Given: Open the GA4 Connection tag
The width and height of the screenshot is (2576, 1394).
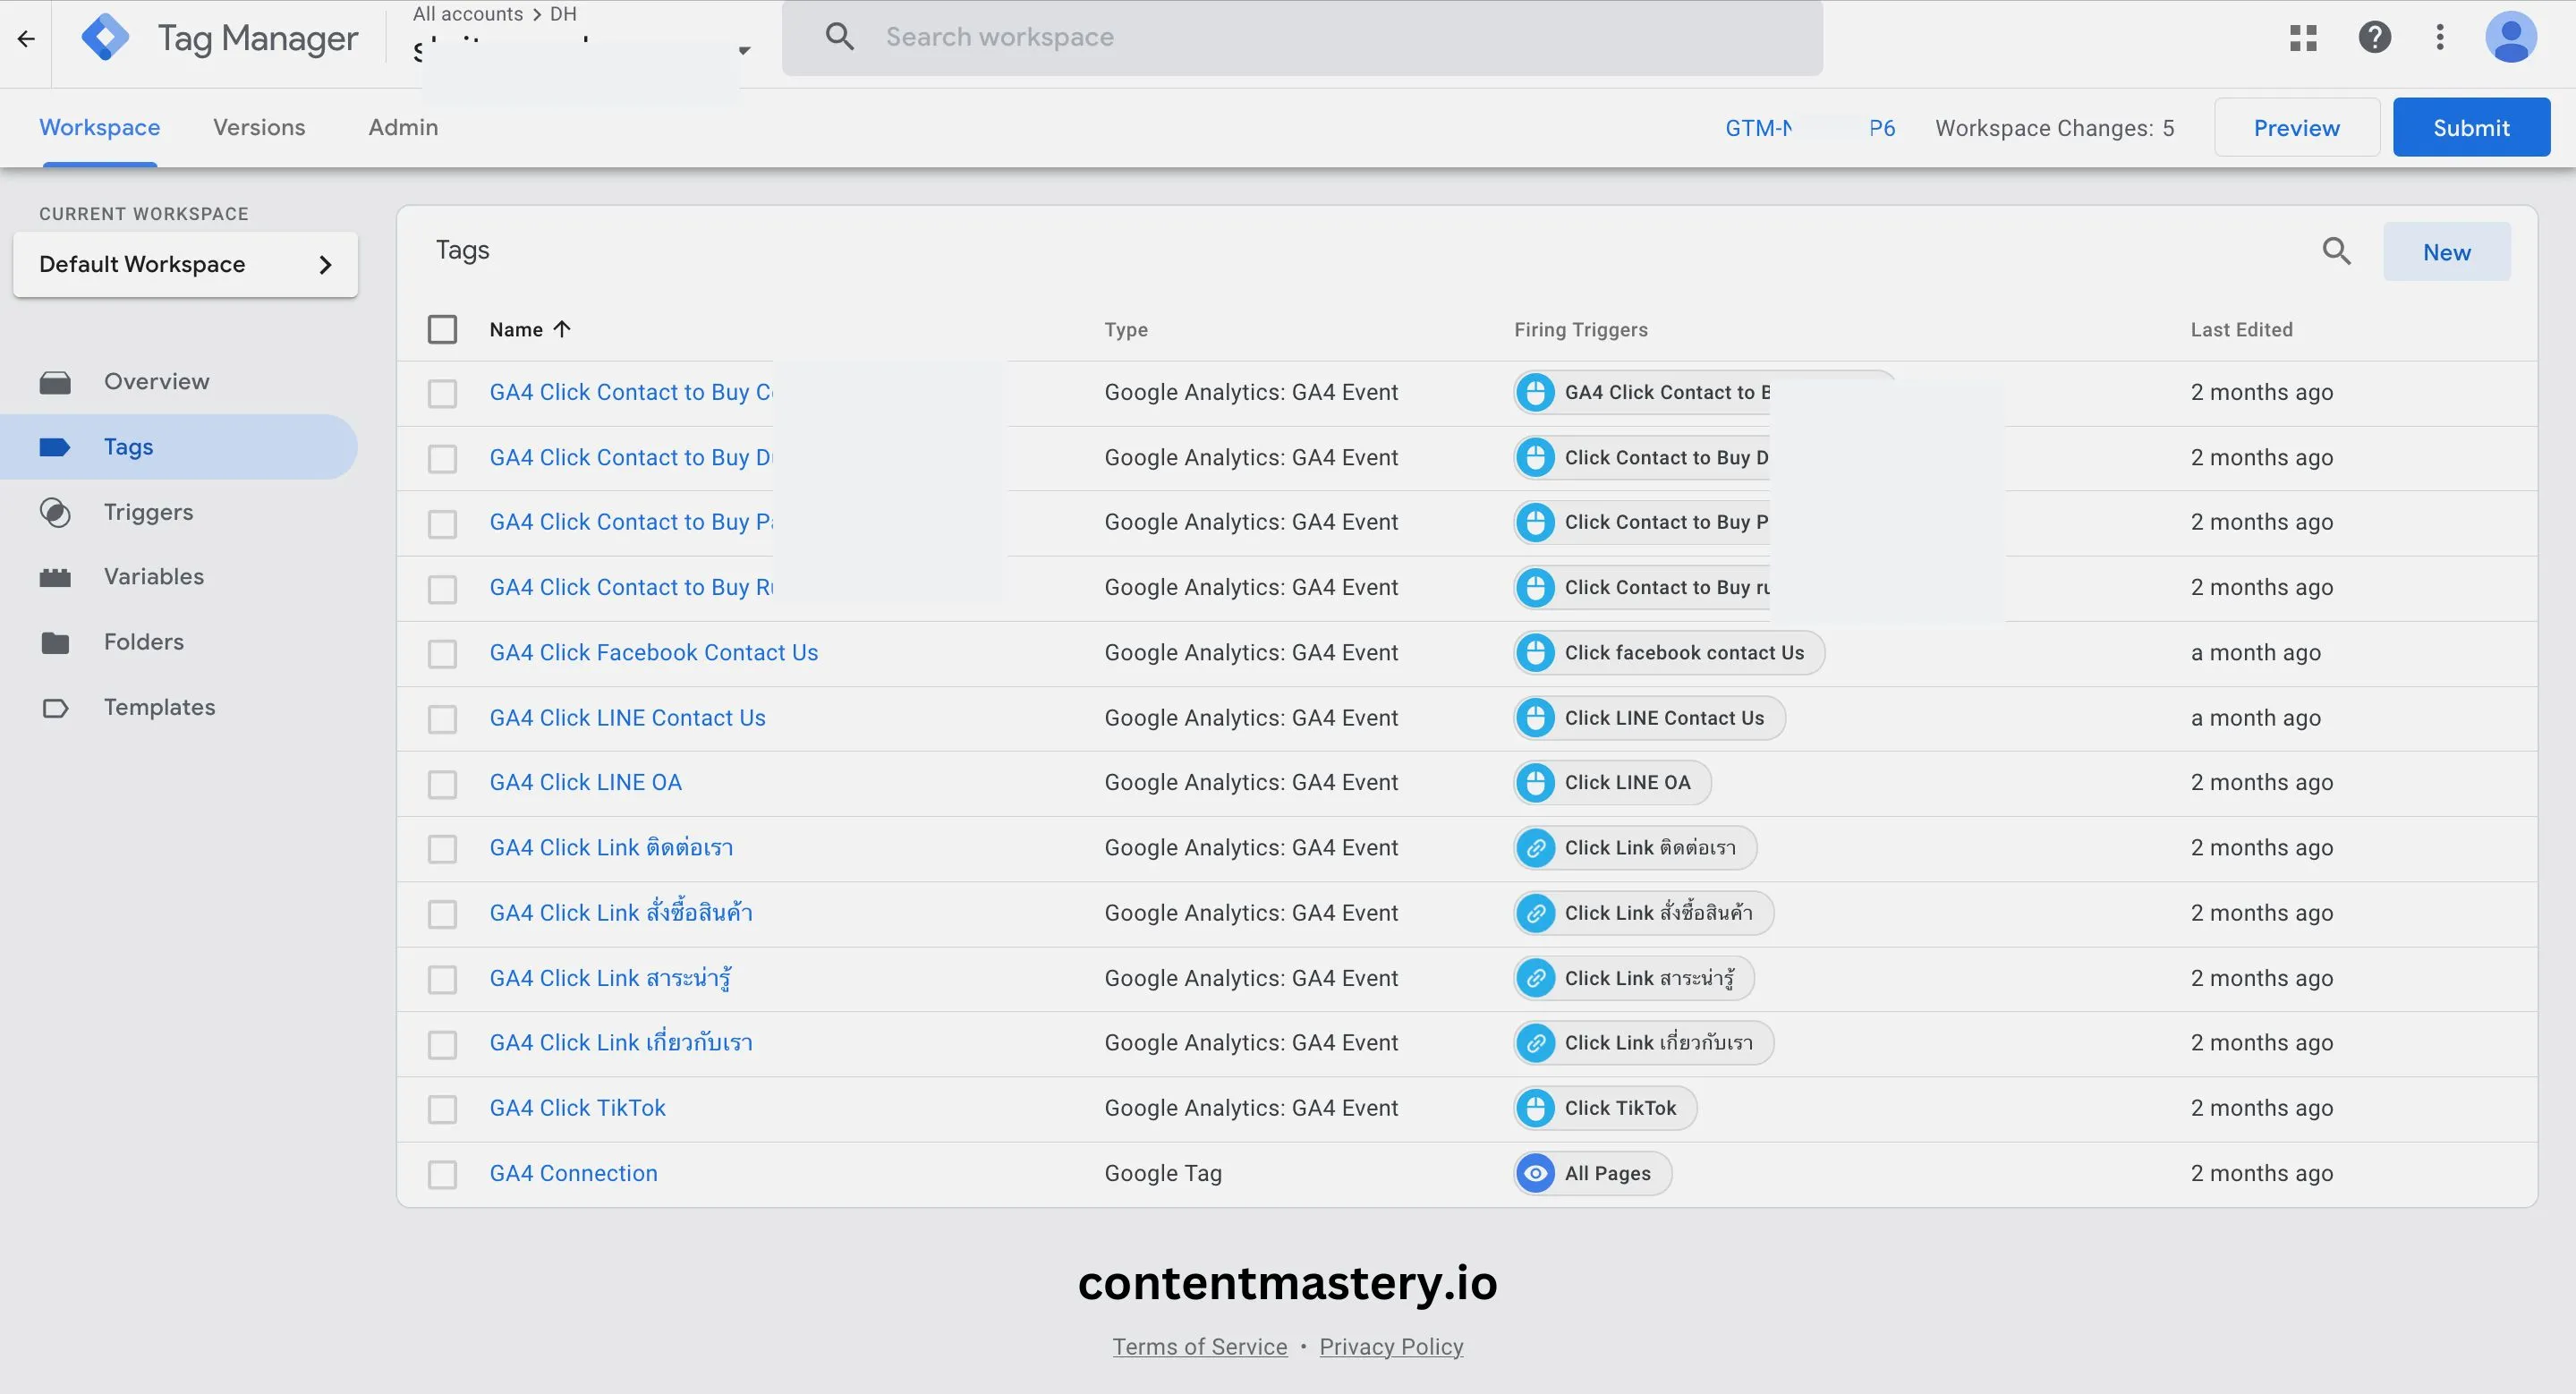Looking at the screenshot, I should coord(573,1173).
